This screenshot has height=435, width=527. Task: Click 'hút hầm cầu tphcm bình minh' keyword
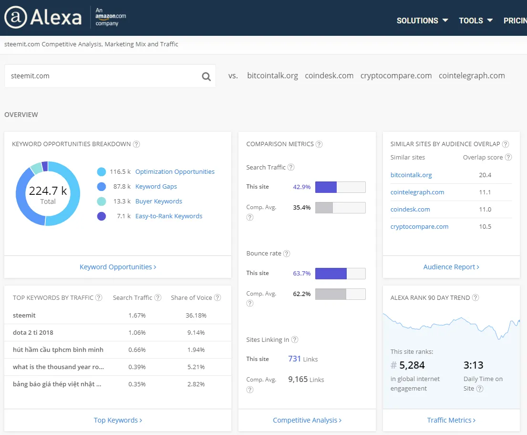coord(58,350)
